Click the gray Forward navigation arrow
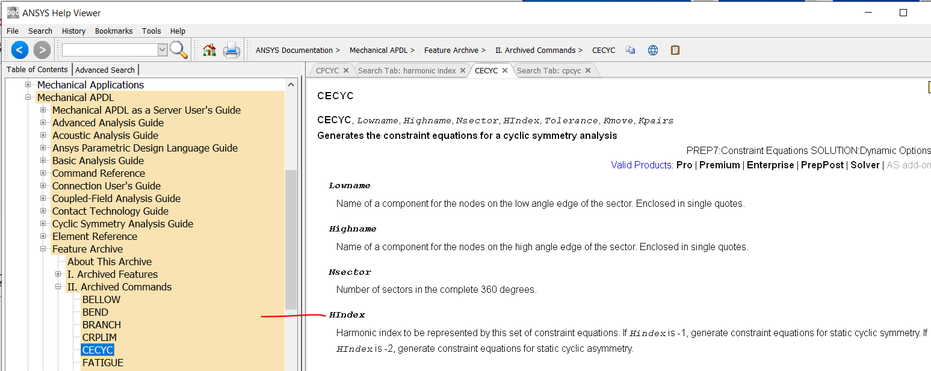 click(42, 50)
